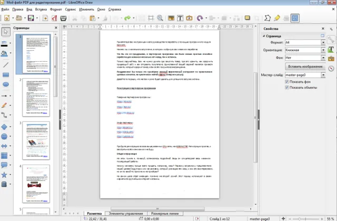Toggle the Shadow icon
337x221 pixels.
[247, 18]
